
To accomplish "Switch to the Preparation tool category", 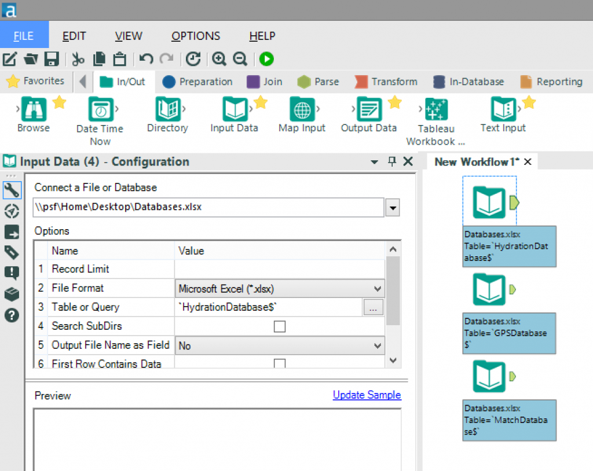I will coord(197,82).
